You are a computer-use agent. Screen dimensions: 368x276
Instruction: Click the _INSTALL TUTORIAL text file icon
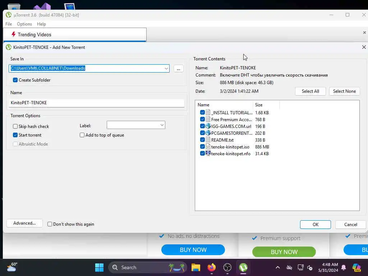(x=208, y=112)
